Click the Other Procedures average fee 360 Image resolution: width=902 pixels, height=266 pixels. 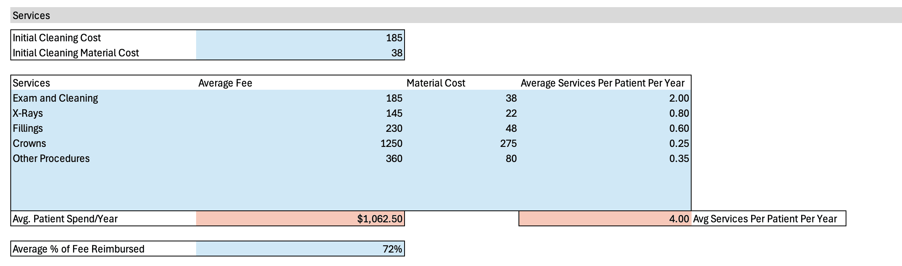tap(300, 159)
